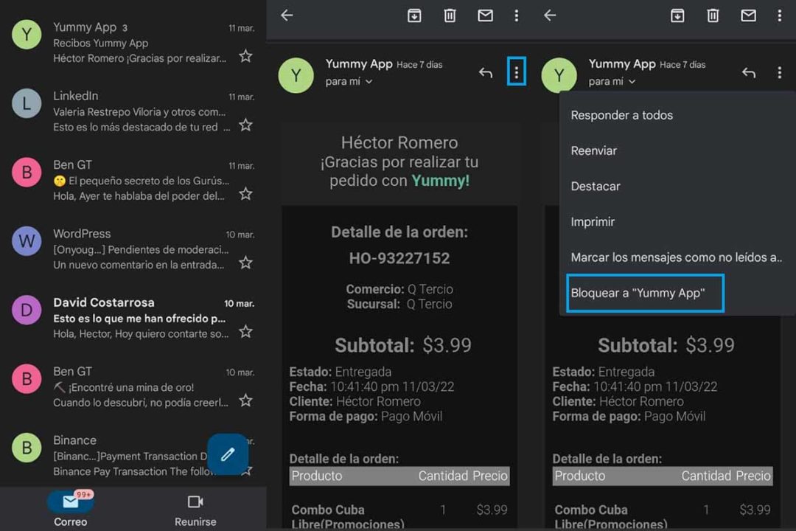Open '¡Encontré una mina de oro!' email
Image resolution: width=796 pixels, height=531 pixels.
coord(133,386)
